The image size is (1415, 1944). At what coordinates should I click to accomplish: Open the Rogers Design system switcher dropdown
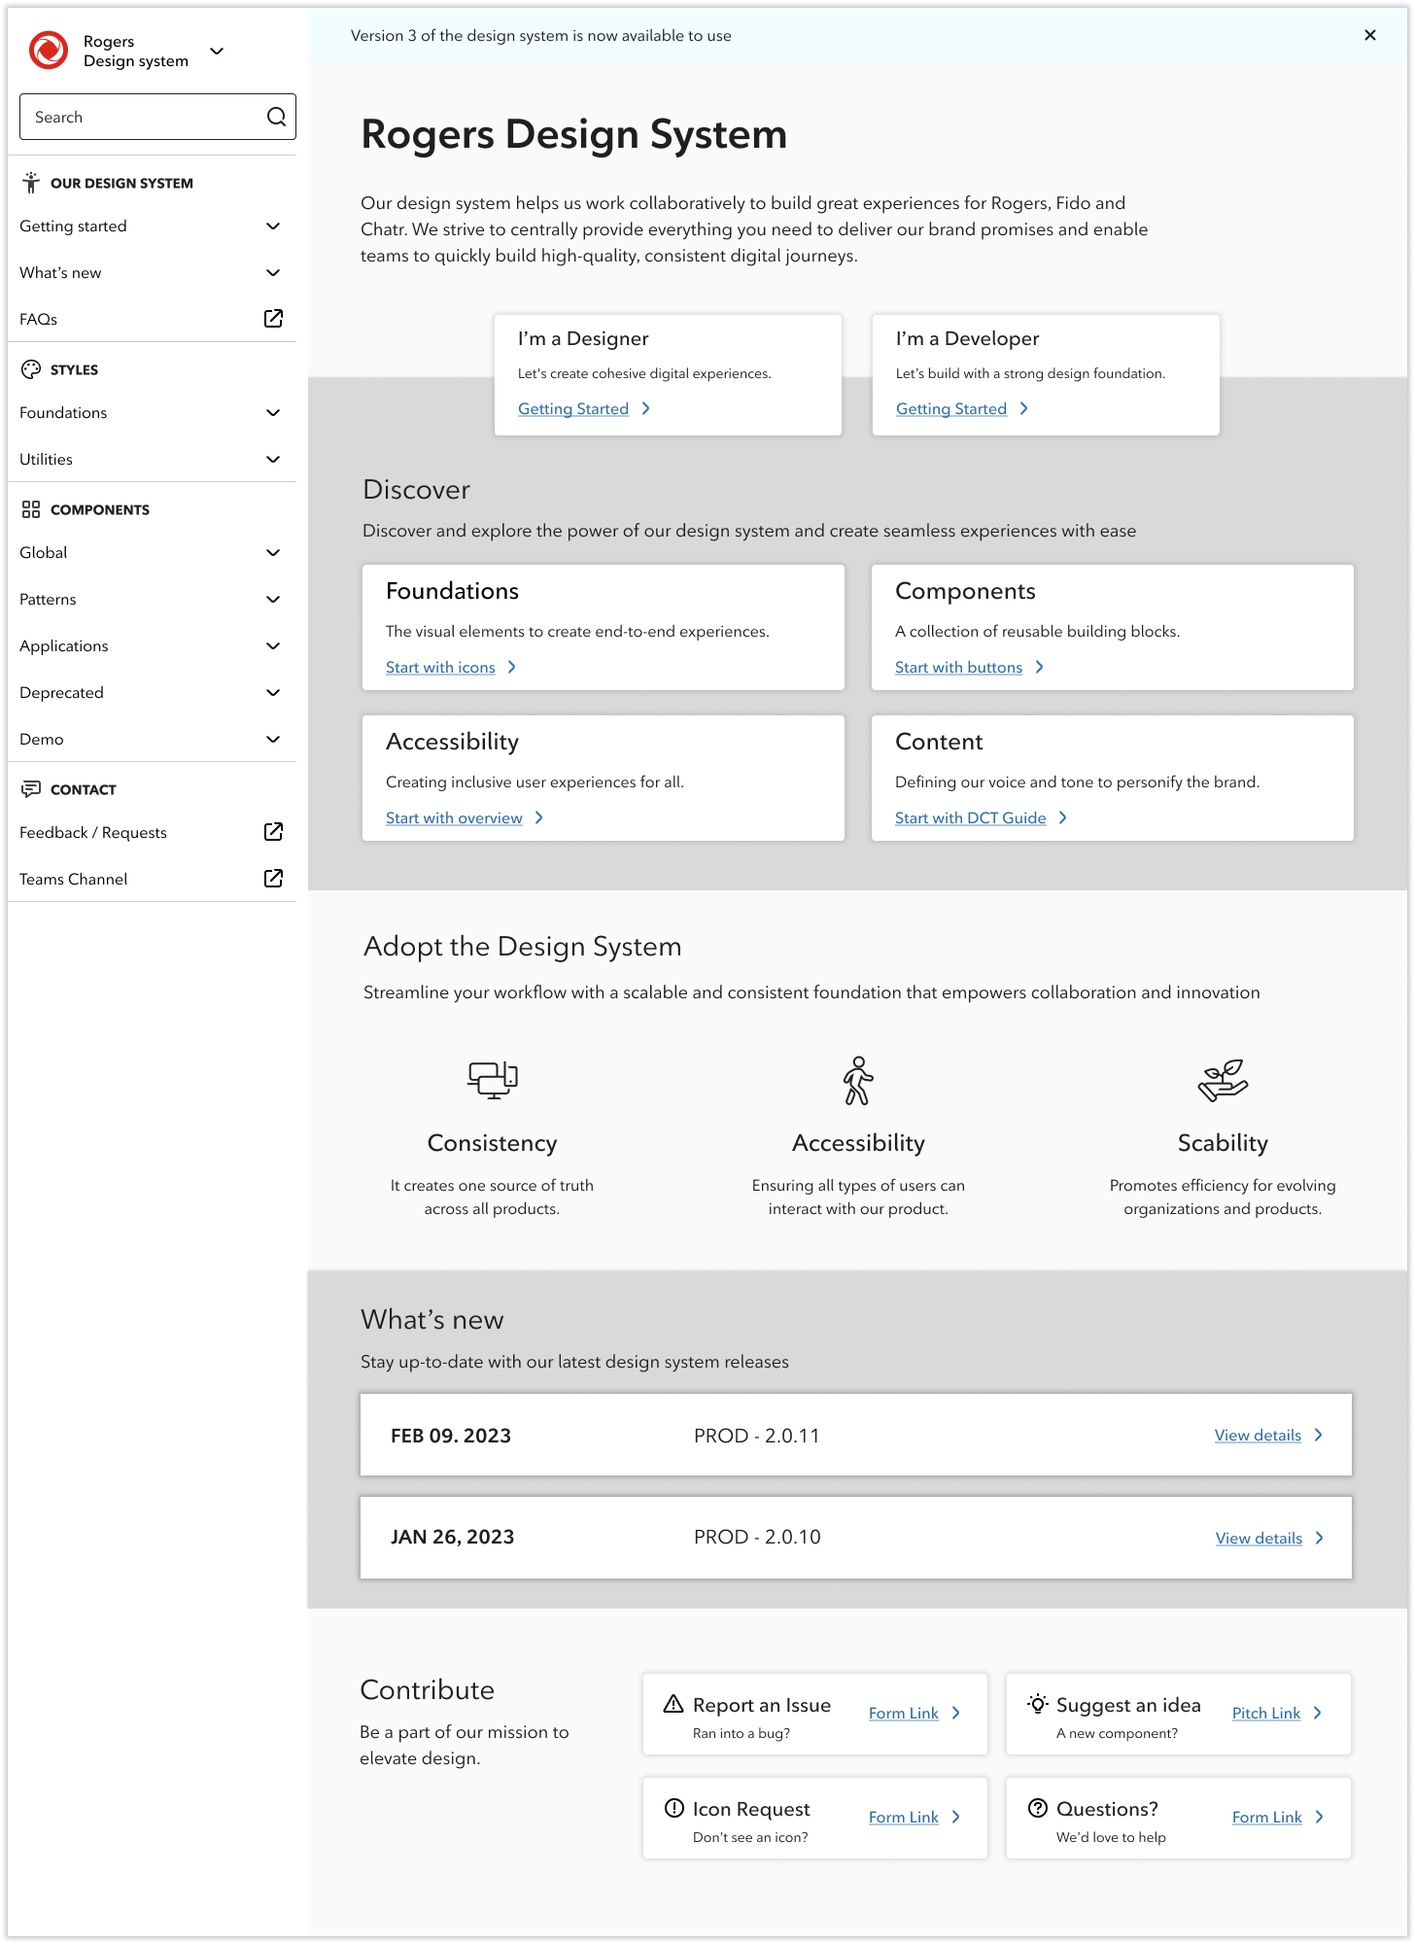click(x=217, y=51)
